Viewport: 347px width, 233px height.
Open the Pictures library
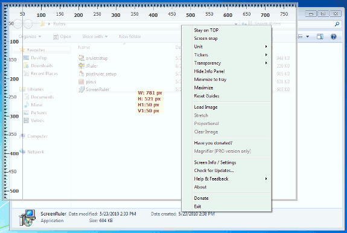35,113
